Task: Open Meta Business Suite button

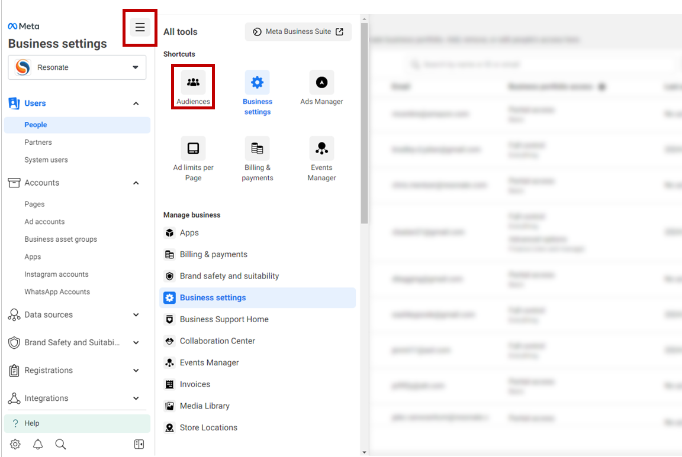Action: (298, 32)
